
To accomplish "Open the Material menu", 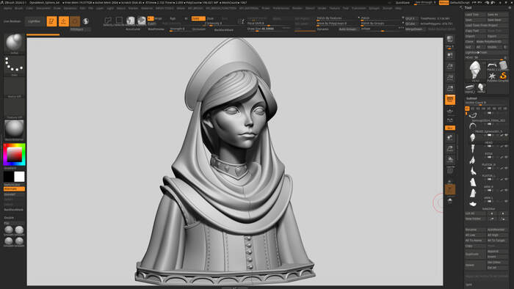I will point(147,8).
